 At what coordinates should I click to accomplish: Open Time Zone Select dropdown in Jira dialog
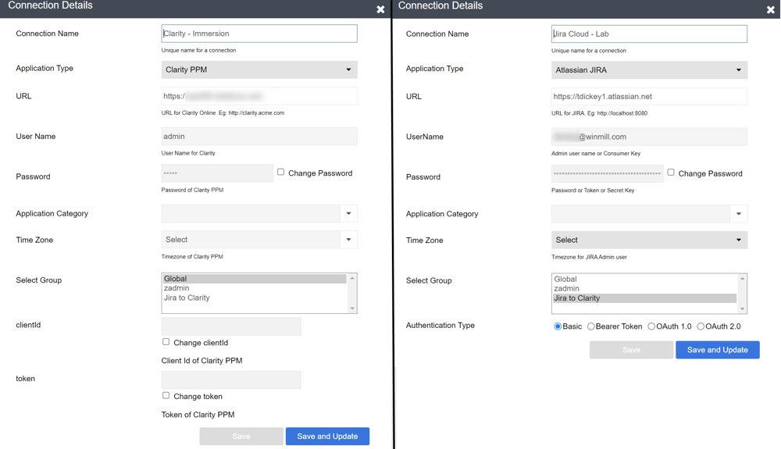[649, 240]
